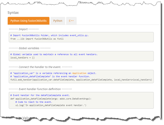
Task: Click the '# Event handler for the dataFileComplete' comment
Action: [x=40, y=95]
